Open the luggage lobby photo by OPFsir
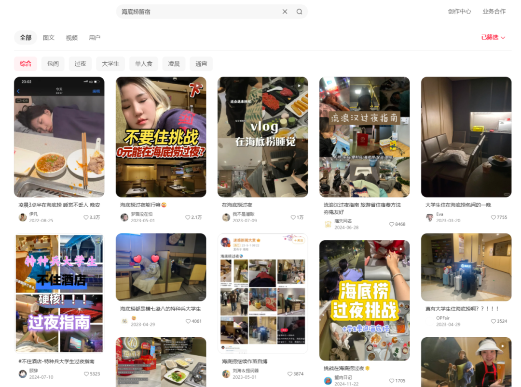This screenshot has width=521, height=387. (466, 267)
